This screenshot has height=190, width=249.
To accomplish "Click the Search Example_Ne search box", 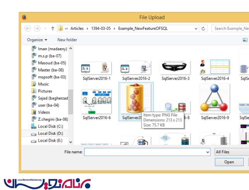I will click(x=230, y=28).
